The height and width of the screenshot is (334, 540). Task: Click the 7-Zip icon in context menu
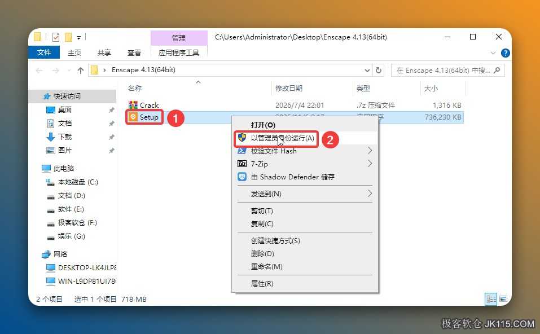coord(242,164)
